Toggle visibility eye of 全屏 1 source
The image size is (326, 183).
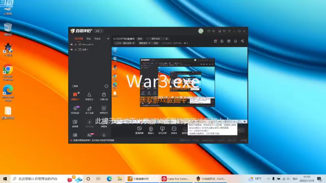pos(72,50)
